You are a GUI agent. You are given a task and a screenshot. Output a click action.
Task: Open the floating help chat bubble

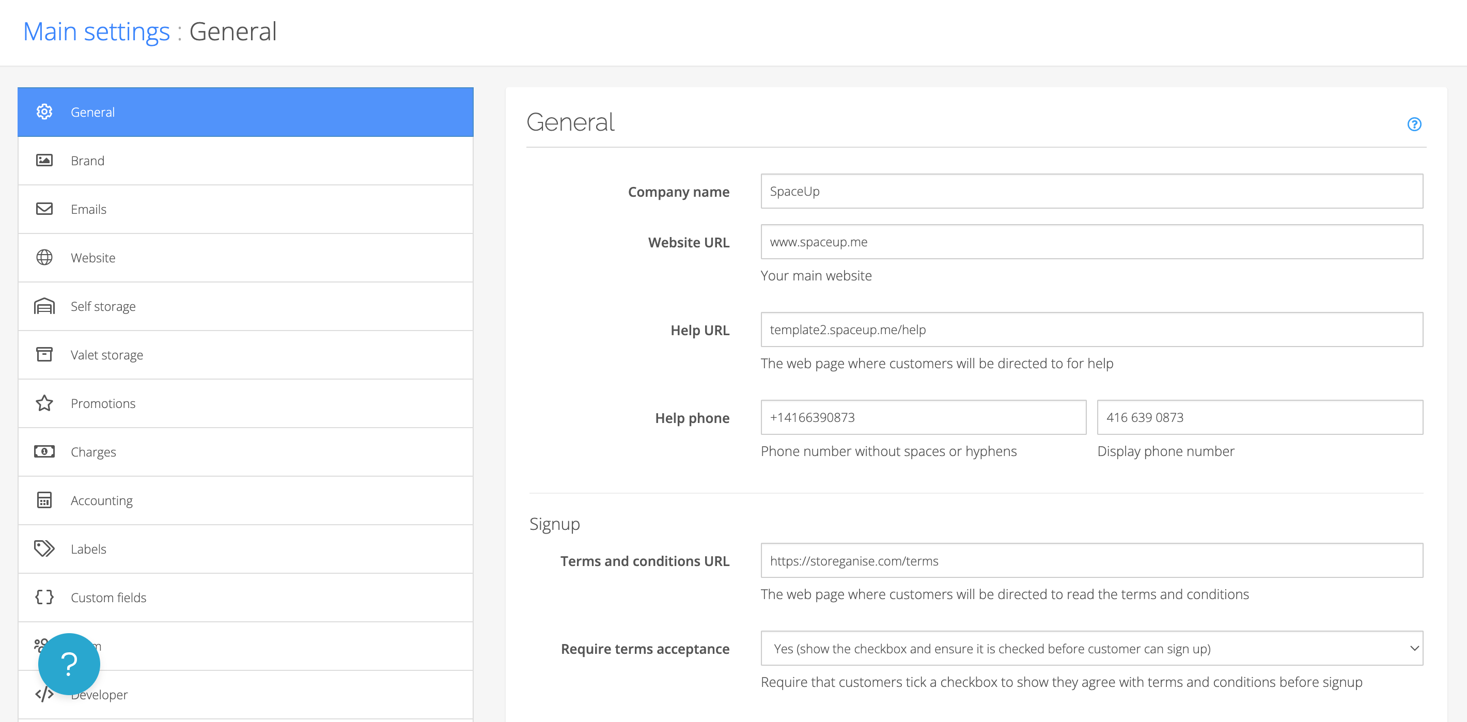click(x=69, y=664)
